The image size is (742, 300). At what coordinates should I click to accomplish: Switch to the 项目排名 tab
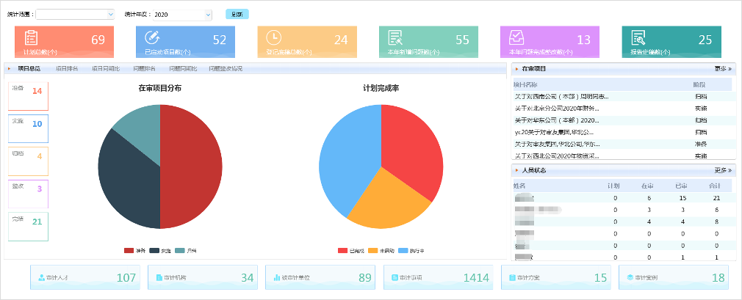pos(67,68)
